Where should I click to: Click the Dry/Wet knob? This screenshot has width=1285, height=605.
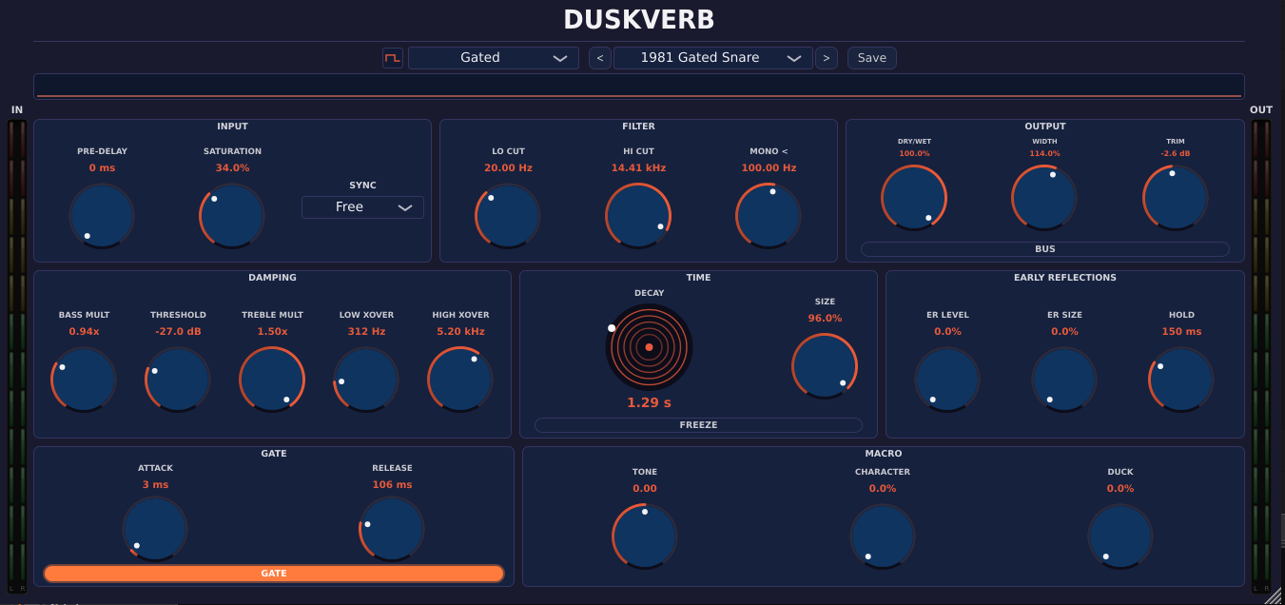pyautogui.click(x=914, y=198)
